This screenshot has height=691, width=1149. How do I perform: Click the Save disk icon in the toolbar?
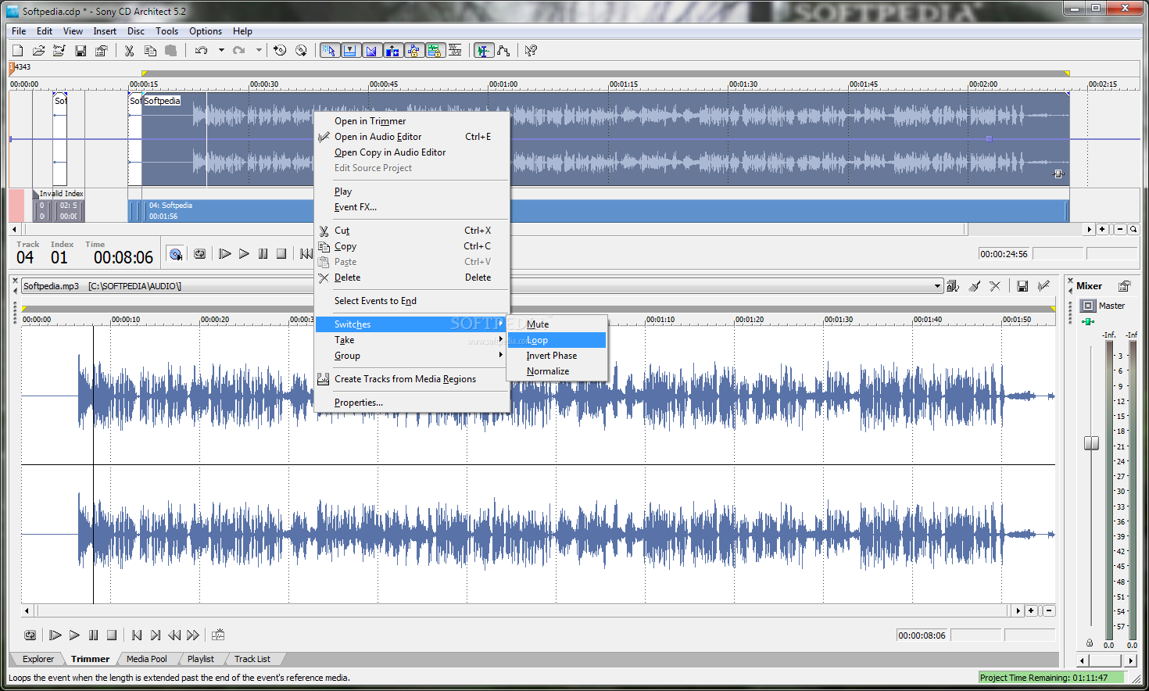point(81,51)
